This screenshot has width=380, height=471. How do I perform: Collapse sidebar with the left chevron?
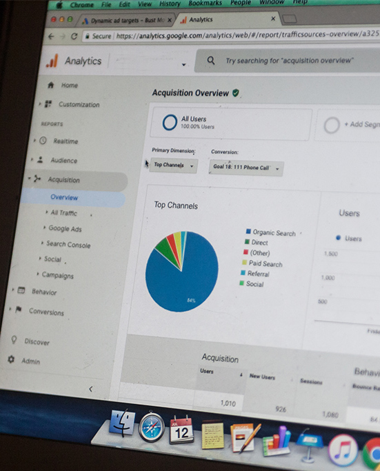(90, 389)
